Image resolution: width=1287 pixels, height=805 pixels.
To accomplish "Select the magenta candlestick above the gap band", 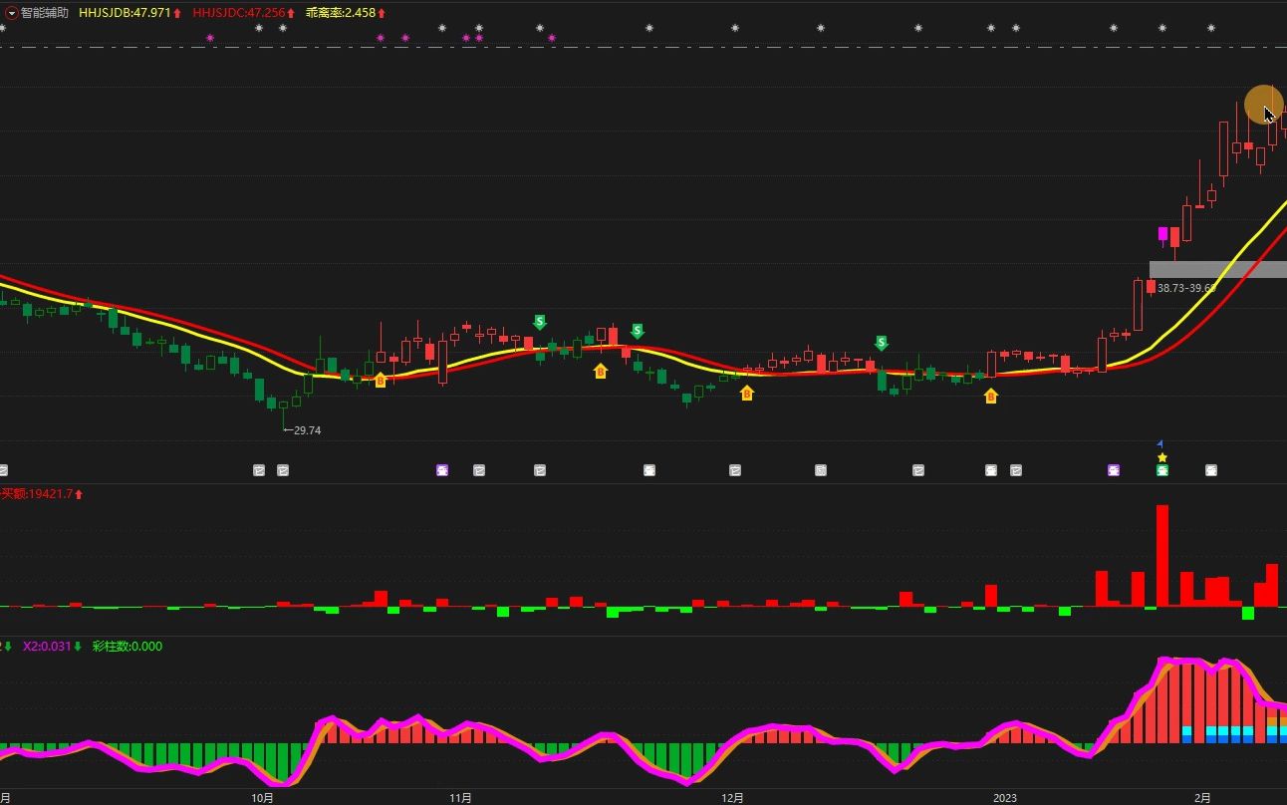I will [x=1162, y=234].
